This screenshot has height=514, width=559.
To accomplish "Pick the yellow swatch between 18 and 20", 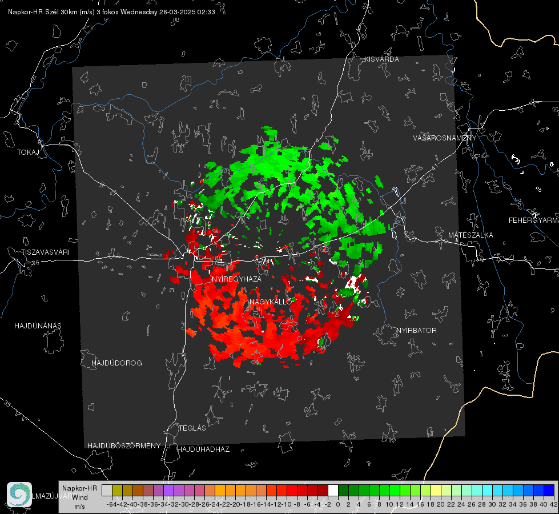I will (x=436, y=490).
